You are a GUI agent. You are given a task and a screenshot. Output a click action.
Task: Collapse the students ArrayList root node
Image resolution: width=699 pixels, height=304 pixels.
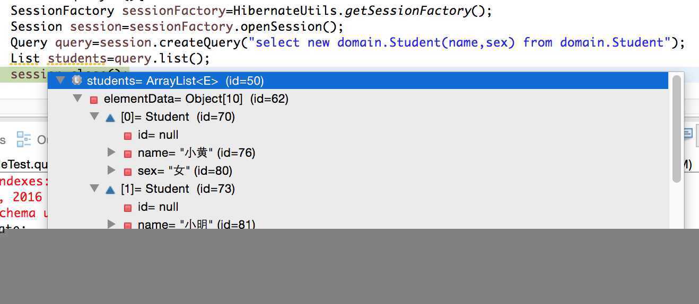point(60,80)
